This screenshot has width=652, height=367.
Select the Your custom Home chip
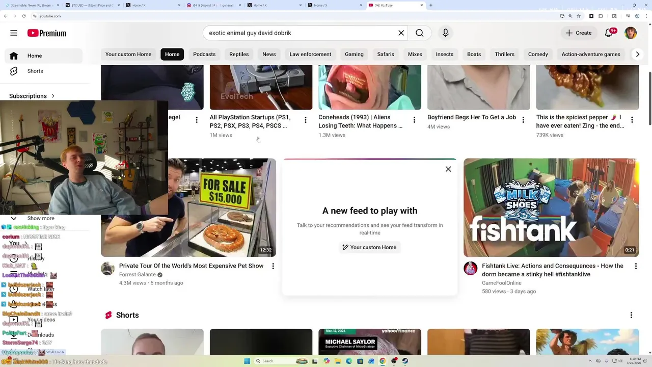(128, 54)
